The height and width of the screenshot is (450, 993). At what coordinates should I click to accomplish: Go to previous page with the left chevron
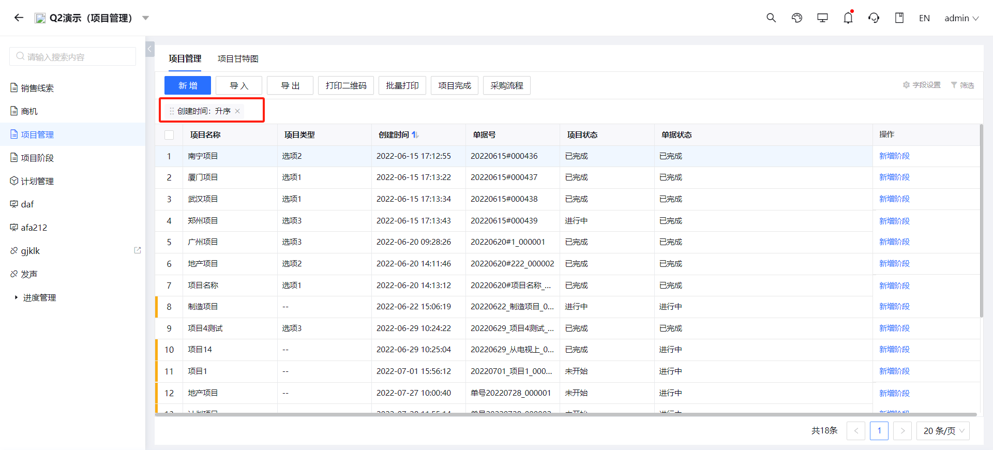(x=856, y=431)
